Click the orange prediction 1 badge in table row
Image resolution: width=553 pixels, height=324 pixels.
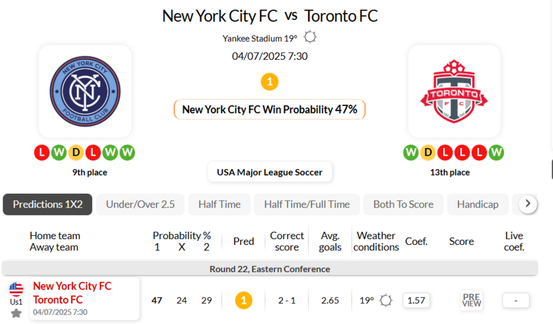(x=244, y=300)
